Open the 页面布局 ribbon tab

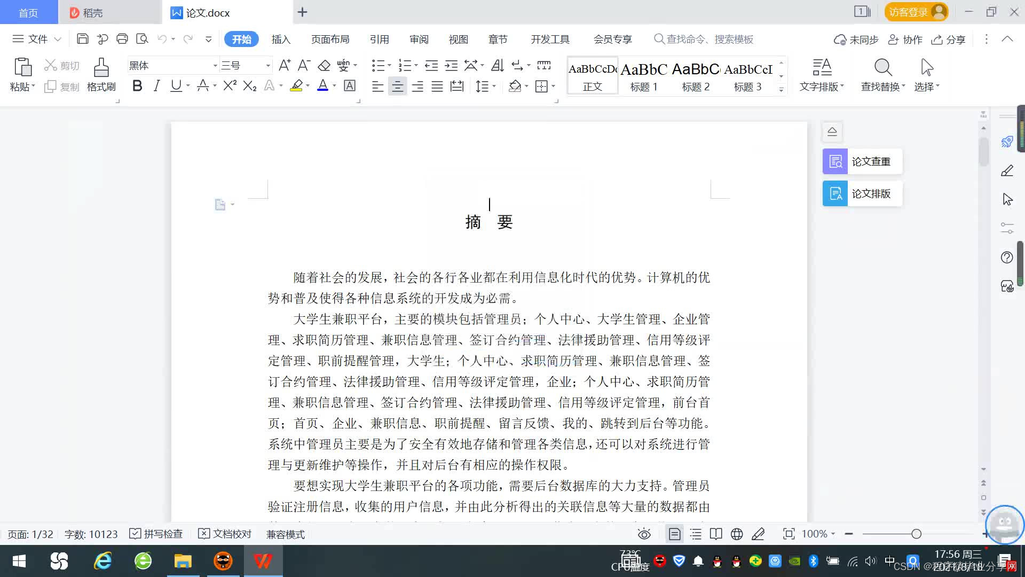coord(330,40)
